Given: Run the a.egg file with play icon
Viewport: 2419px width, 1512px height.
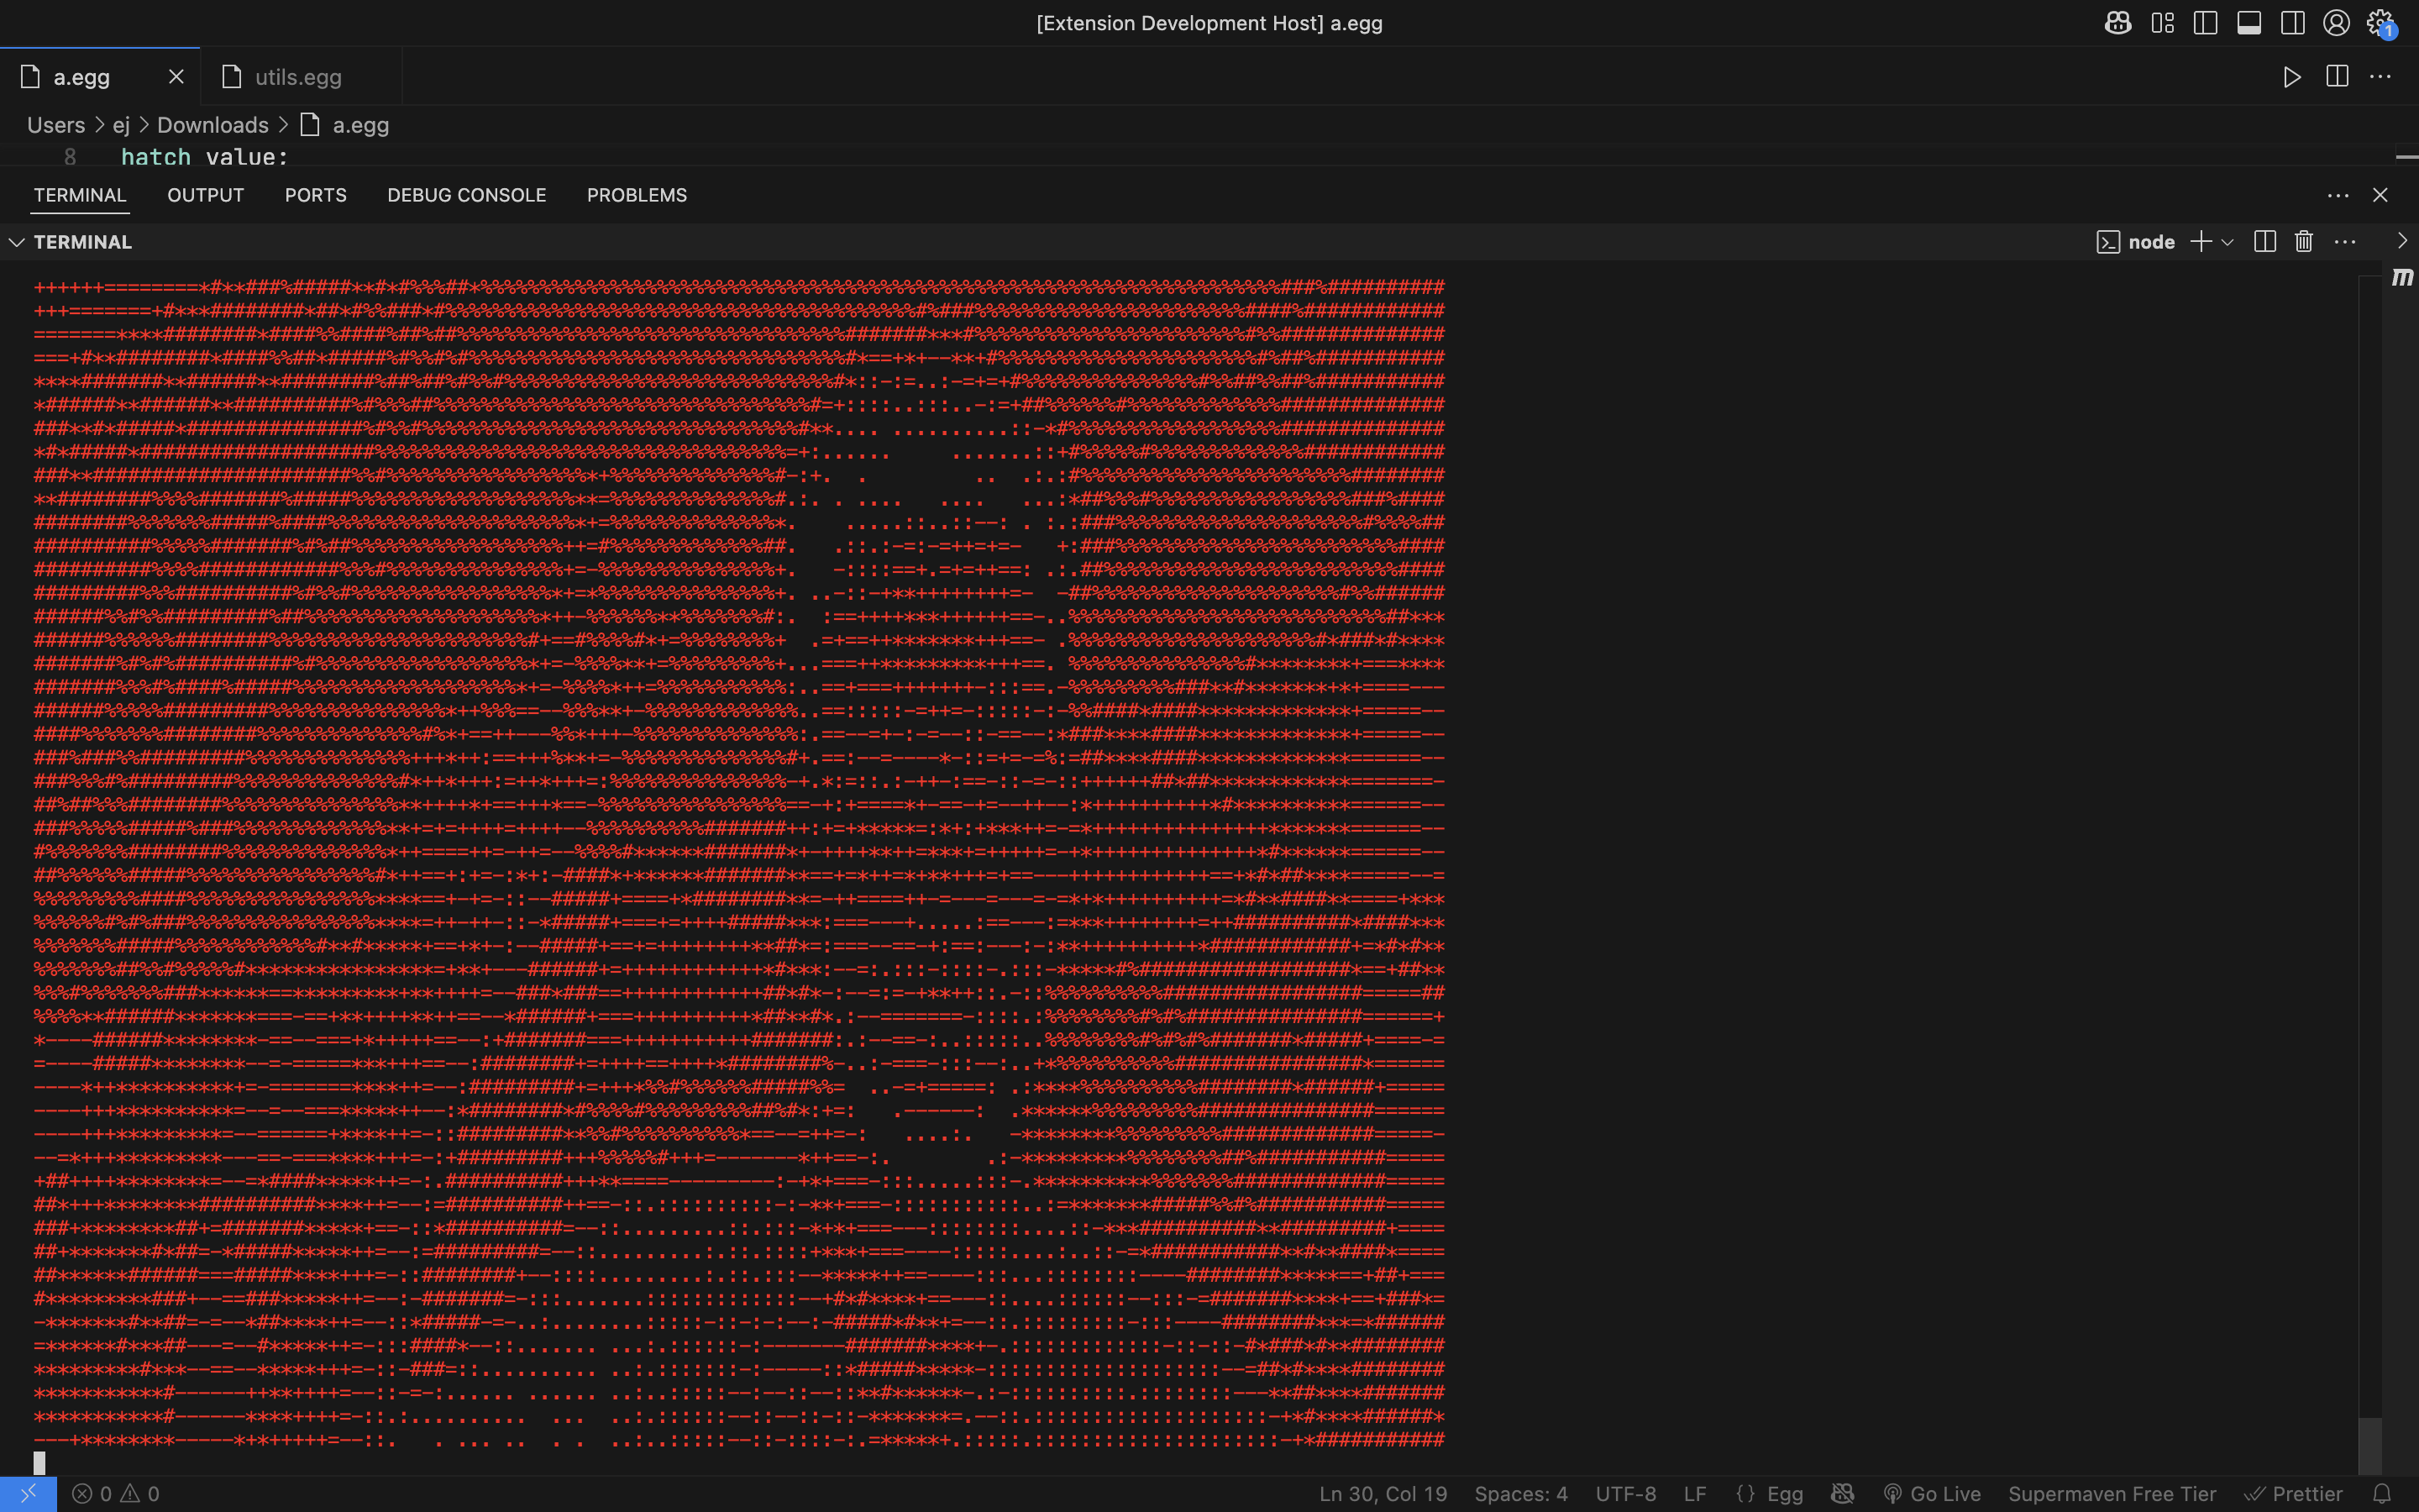Looking at the screenshot, I should pyautogui.click(x=2292, y=77).
